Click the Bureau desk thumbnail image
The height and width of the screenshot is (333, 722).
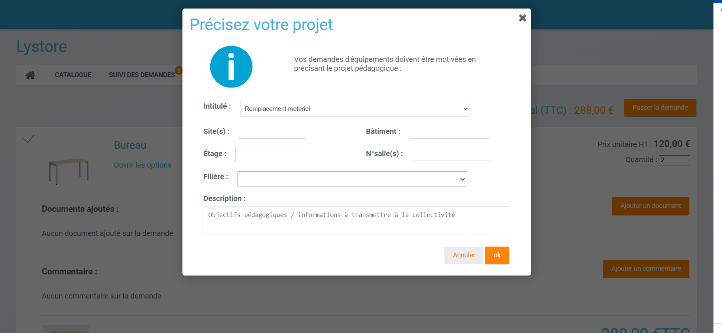coord(69,171)
